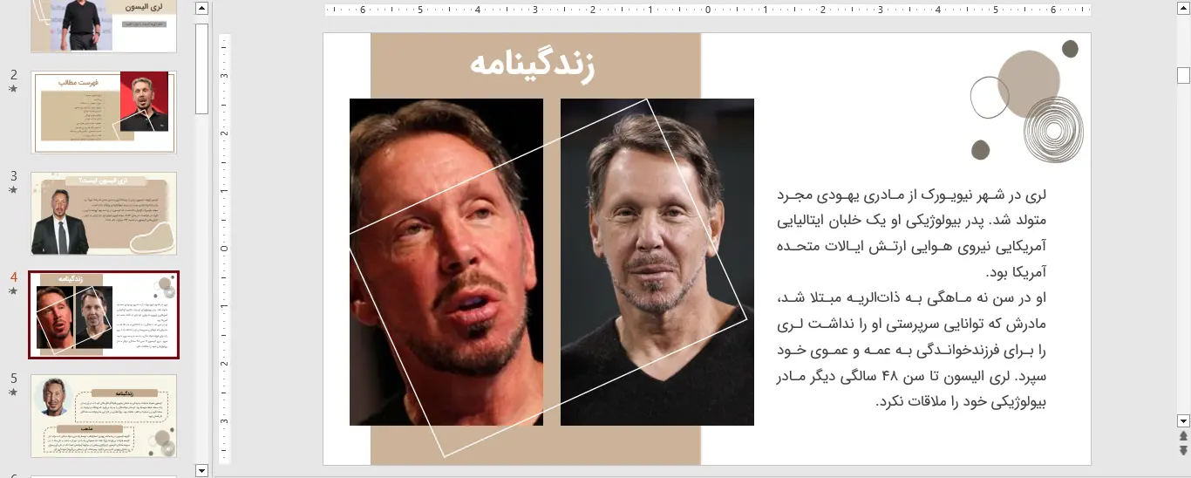The width and height of the screenshot is (1191, 478).
Task: Click the main editor scroll-up arrow
Action: pyautogui.click(x=1183, y=9)
